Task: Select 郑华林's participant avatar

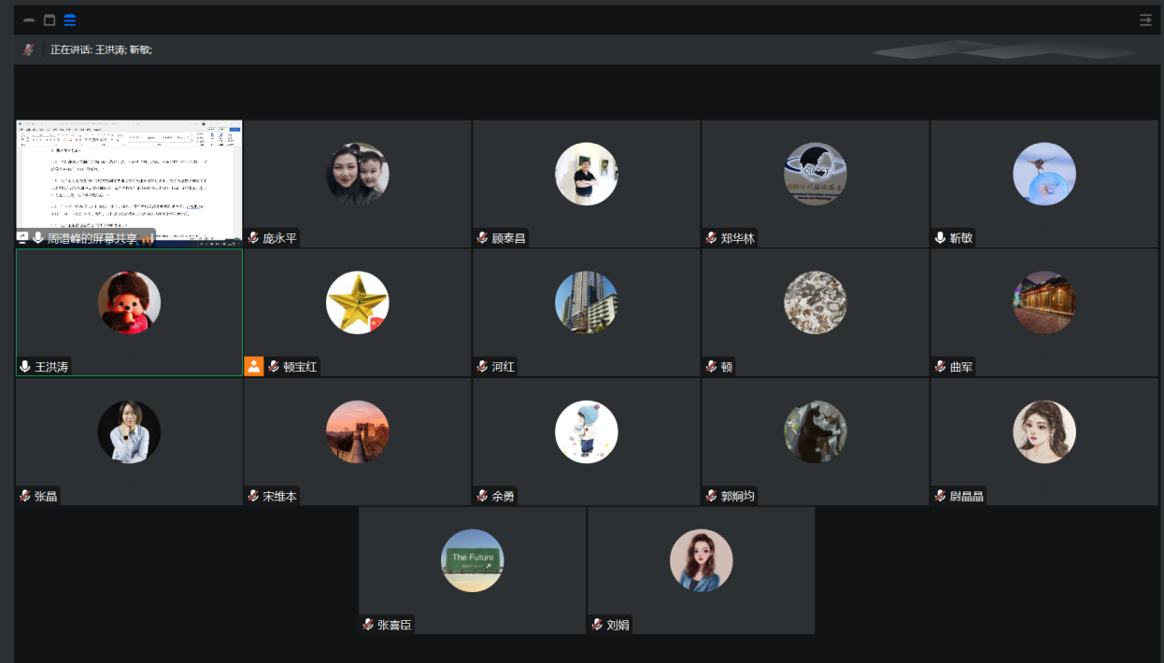Action: tap(816, 174)
